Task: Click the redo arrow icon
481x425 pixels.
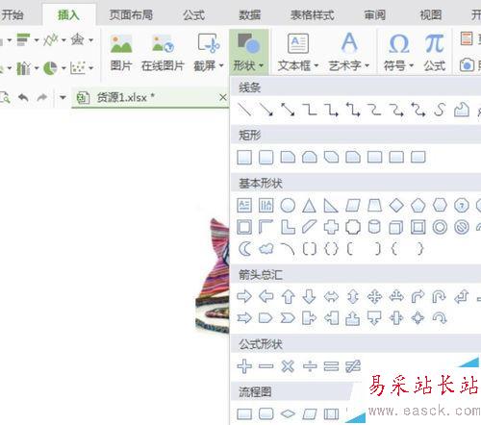Action: click(42, 97)
